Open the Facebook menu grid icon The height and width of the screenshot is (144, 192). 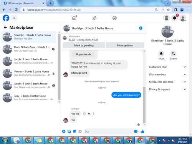click(x=166, y=18)
